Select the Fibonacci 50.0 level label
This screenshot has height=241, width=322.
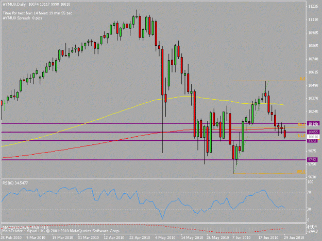(301, 125)
